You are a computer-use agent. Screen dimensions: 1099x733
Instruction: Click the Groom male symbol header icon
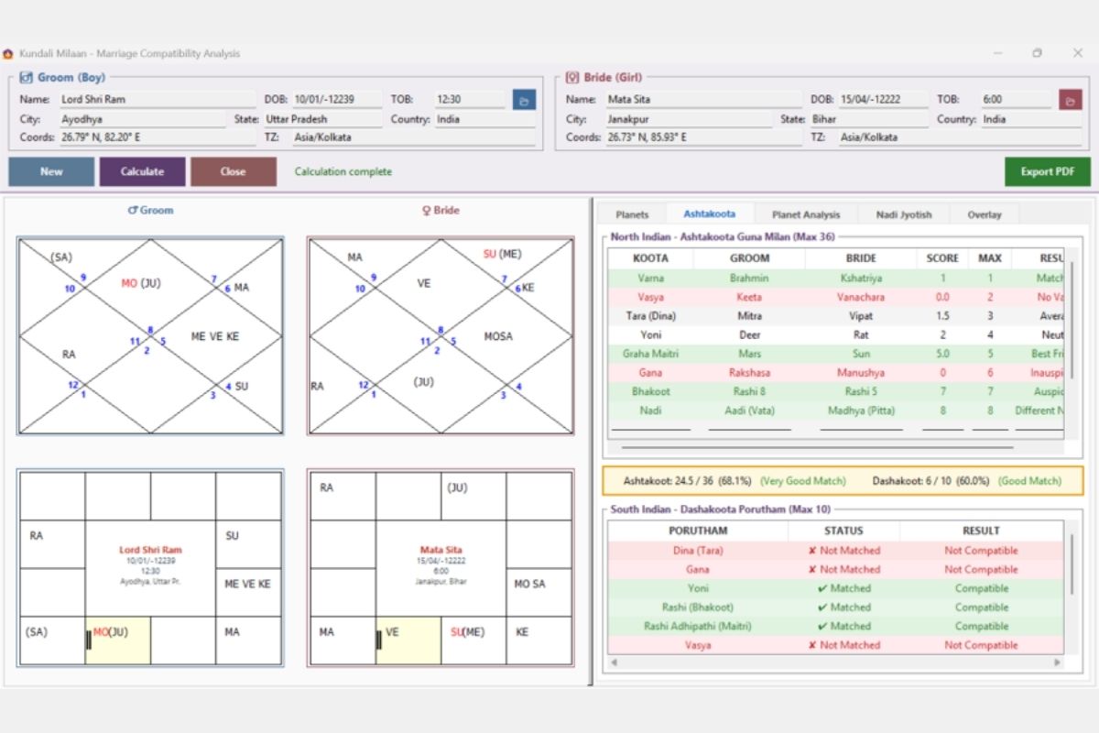click(x=133, y=211)
